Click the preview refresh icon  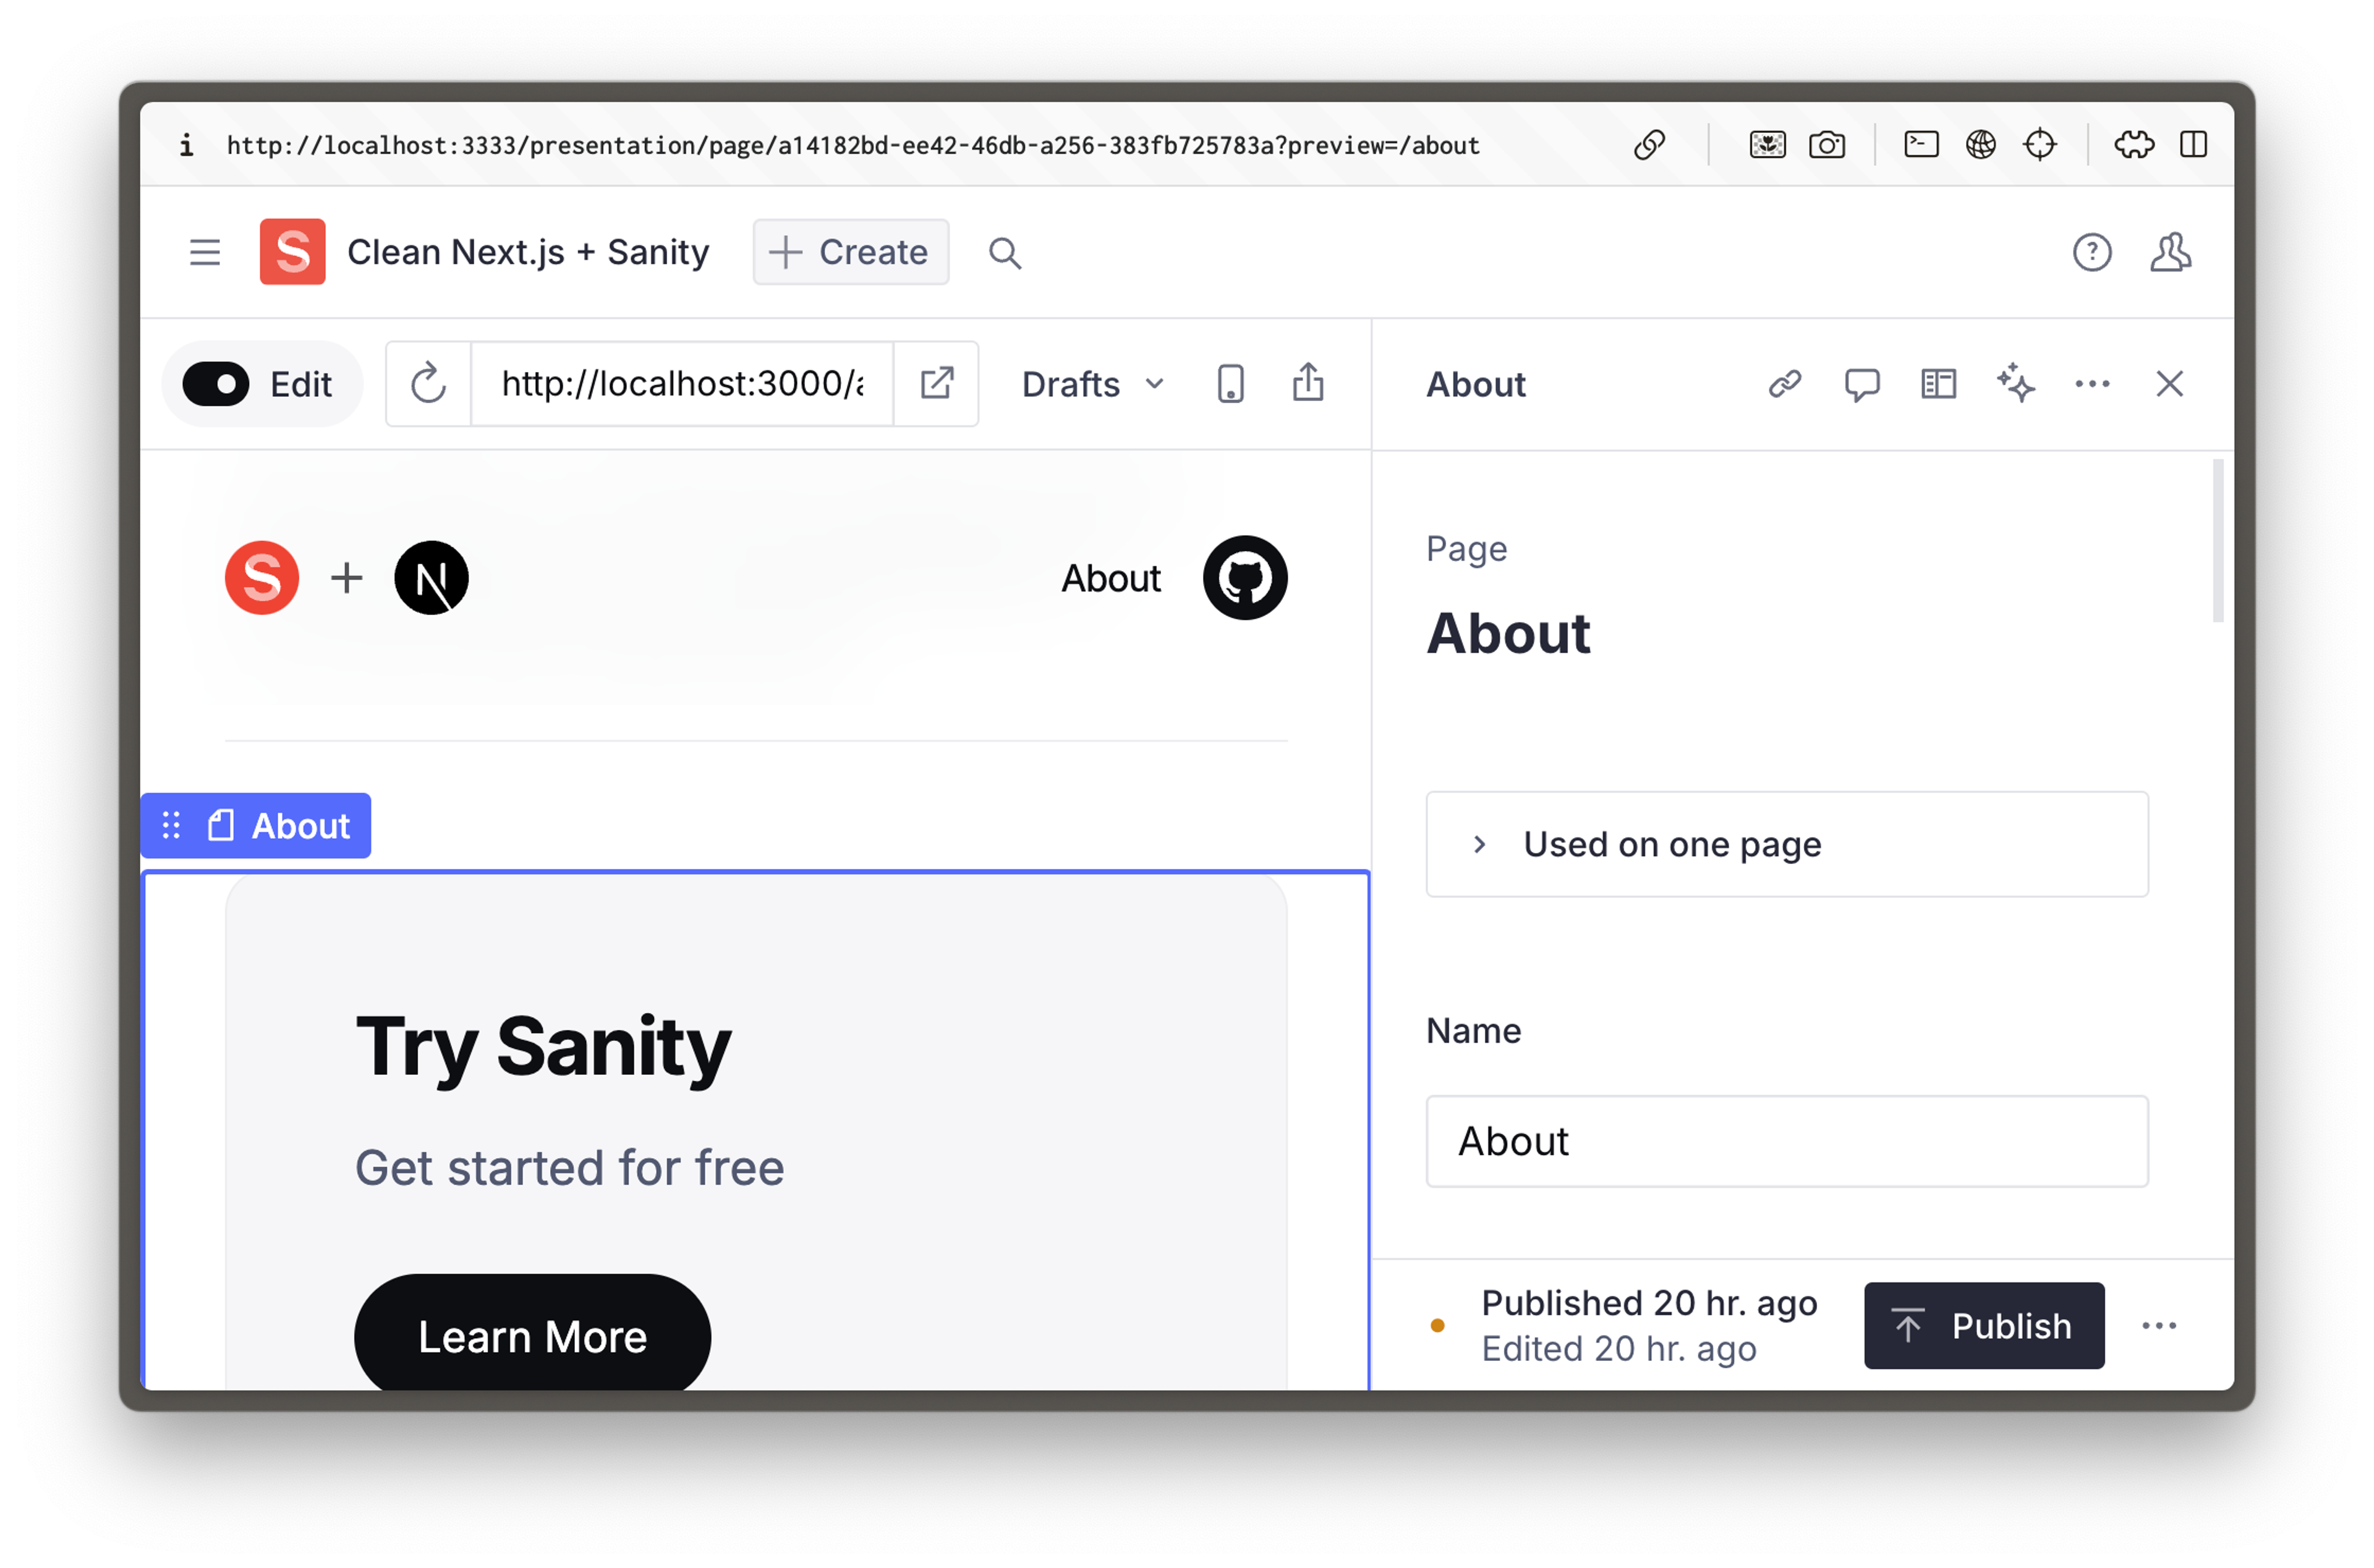(x=429, y=384)
